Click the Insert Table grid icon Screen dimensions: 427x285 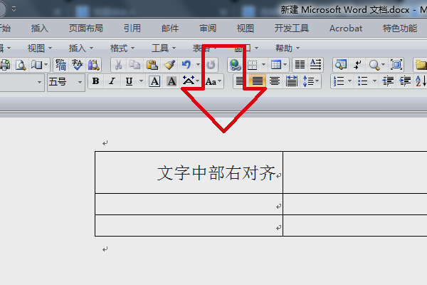click(x=275, y=65)
